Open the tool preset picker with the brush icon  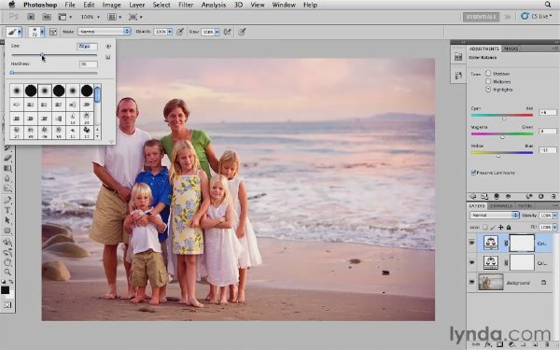click(14, 32)
